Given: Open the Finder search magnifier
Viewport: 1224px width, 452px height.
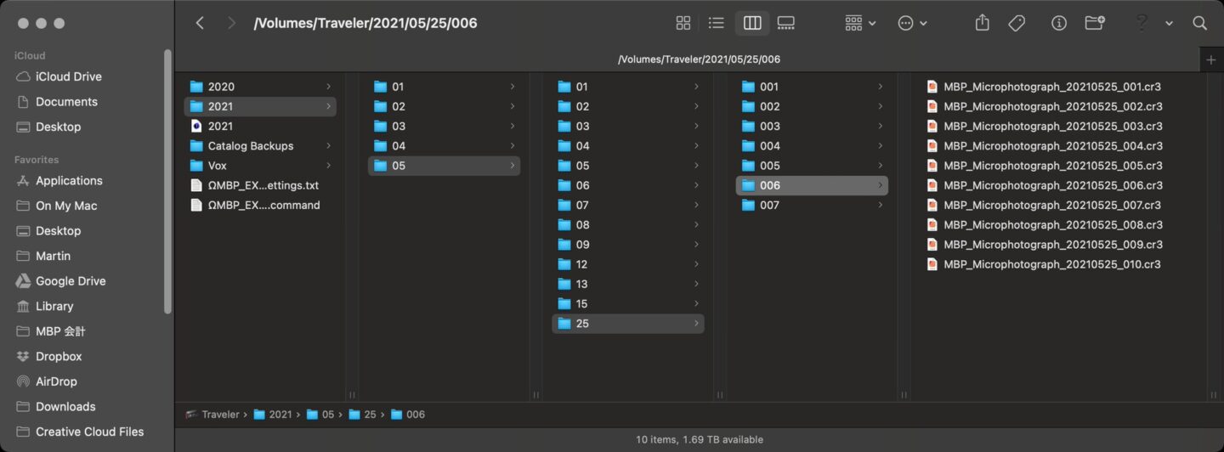Looking at the screenshot, I should pos(1199,23).
